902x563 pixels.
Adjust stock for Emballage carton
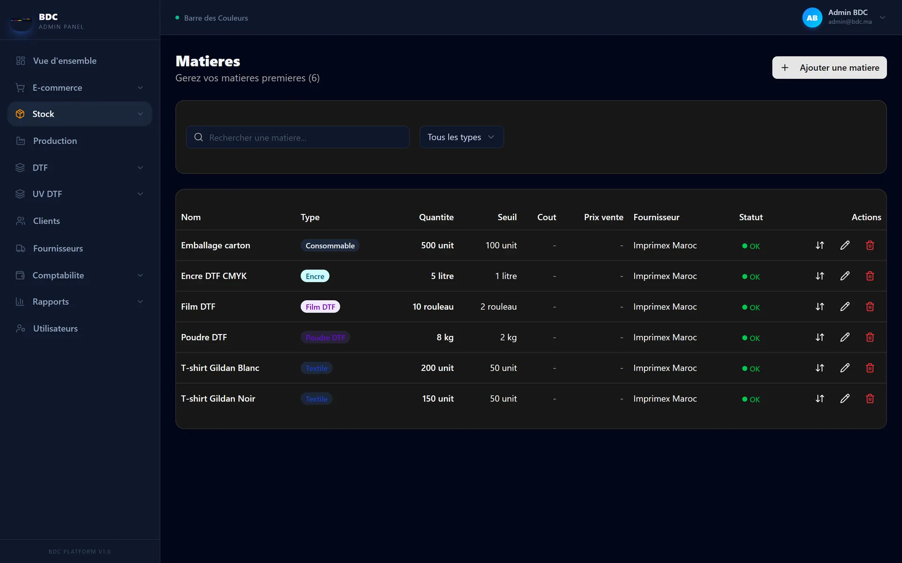pyautogui.click(x=820, y=245)
